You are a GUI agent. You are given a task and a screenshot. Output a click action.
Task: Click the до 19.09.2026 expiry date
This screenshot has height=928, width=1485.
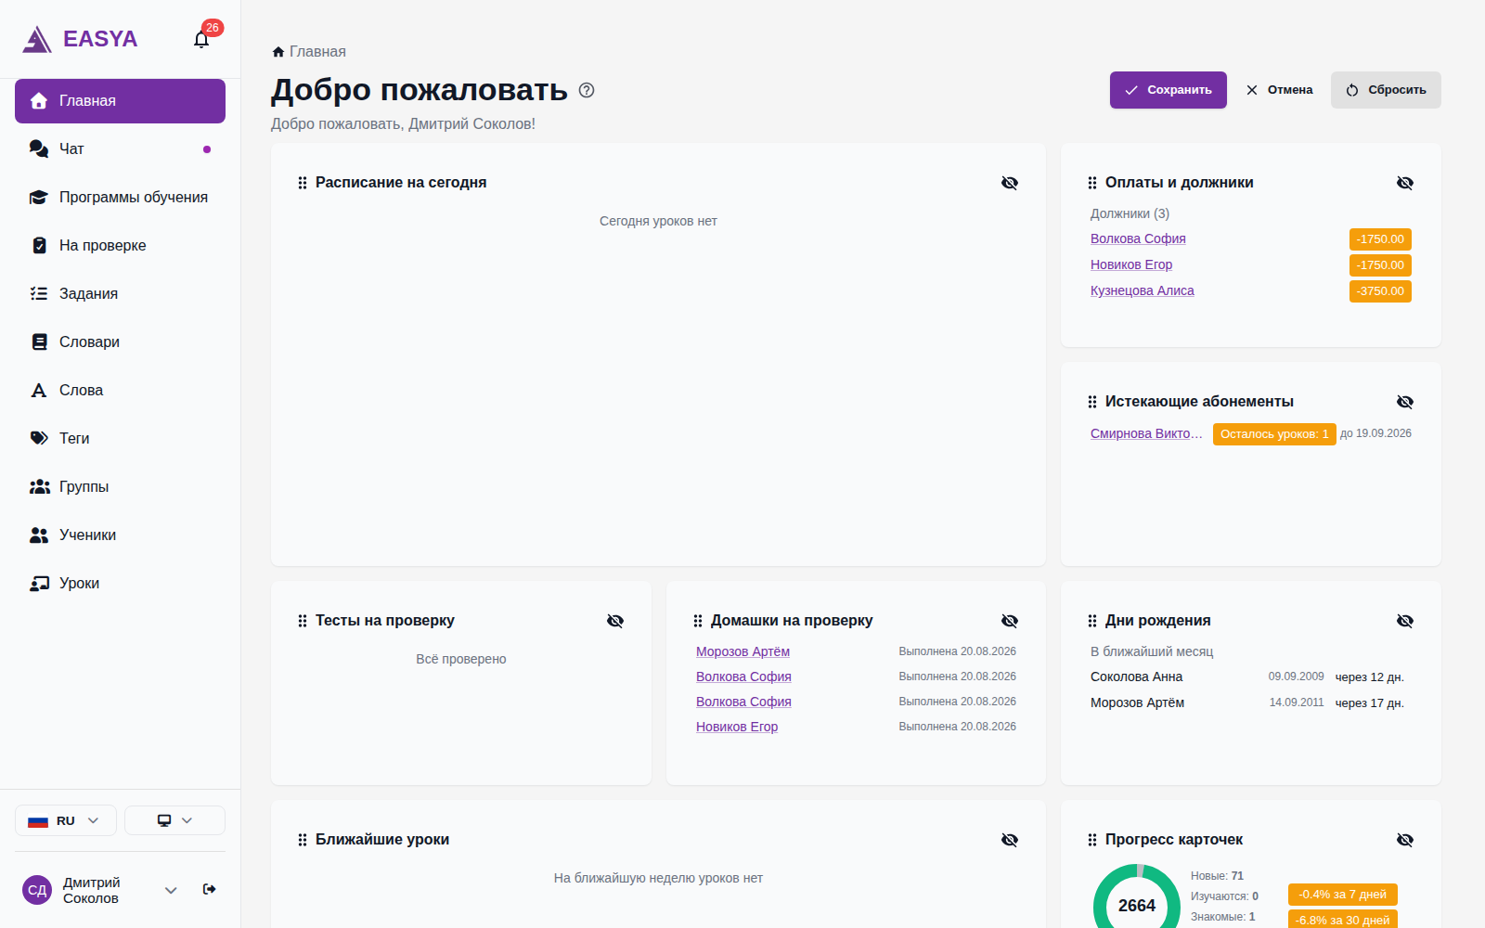[1375, 433]
